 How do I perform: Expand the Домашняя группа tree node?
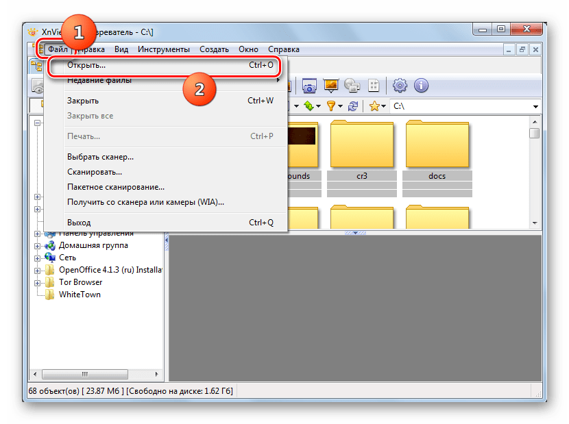(x=38, y=246)
